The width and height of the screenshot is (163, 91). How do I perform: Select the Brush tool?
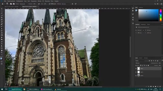coord(2,26)
